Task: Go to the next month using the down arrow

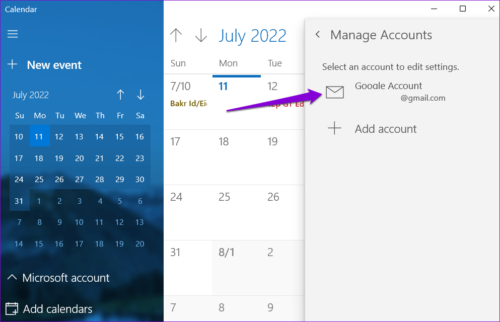Action: 201,35
